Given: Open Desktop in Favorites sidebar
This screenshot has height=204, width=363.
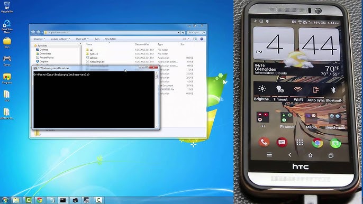Looking at the screenshot, I should pyautogui.click(x=42, y=50).
